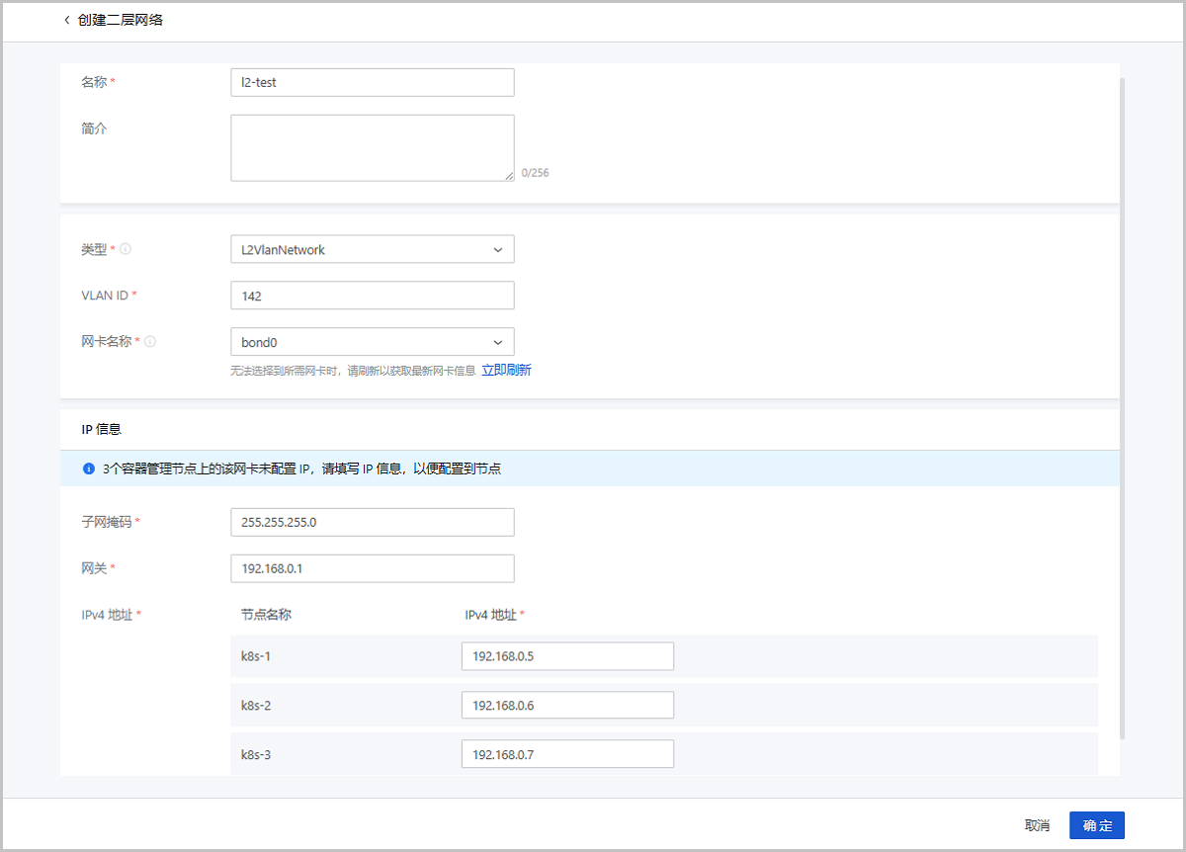The height and width of the screenshot is (852, 1186).
Task: Click the vertical scrollbar on the form
Action: 1122,395
